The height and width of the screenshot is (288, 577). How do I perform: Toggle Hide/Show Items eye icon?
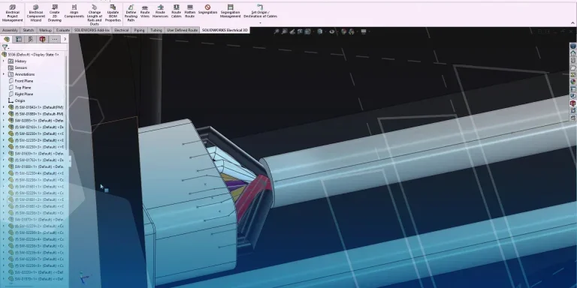point(332,31)
